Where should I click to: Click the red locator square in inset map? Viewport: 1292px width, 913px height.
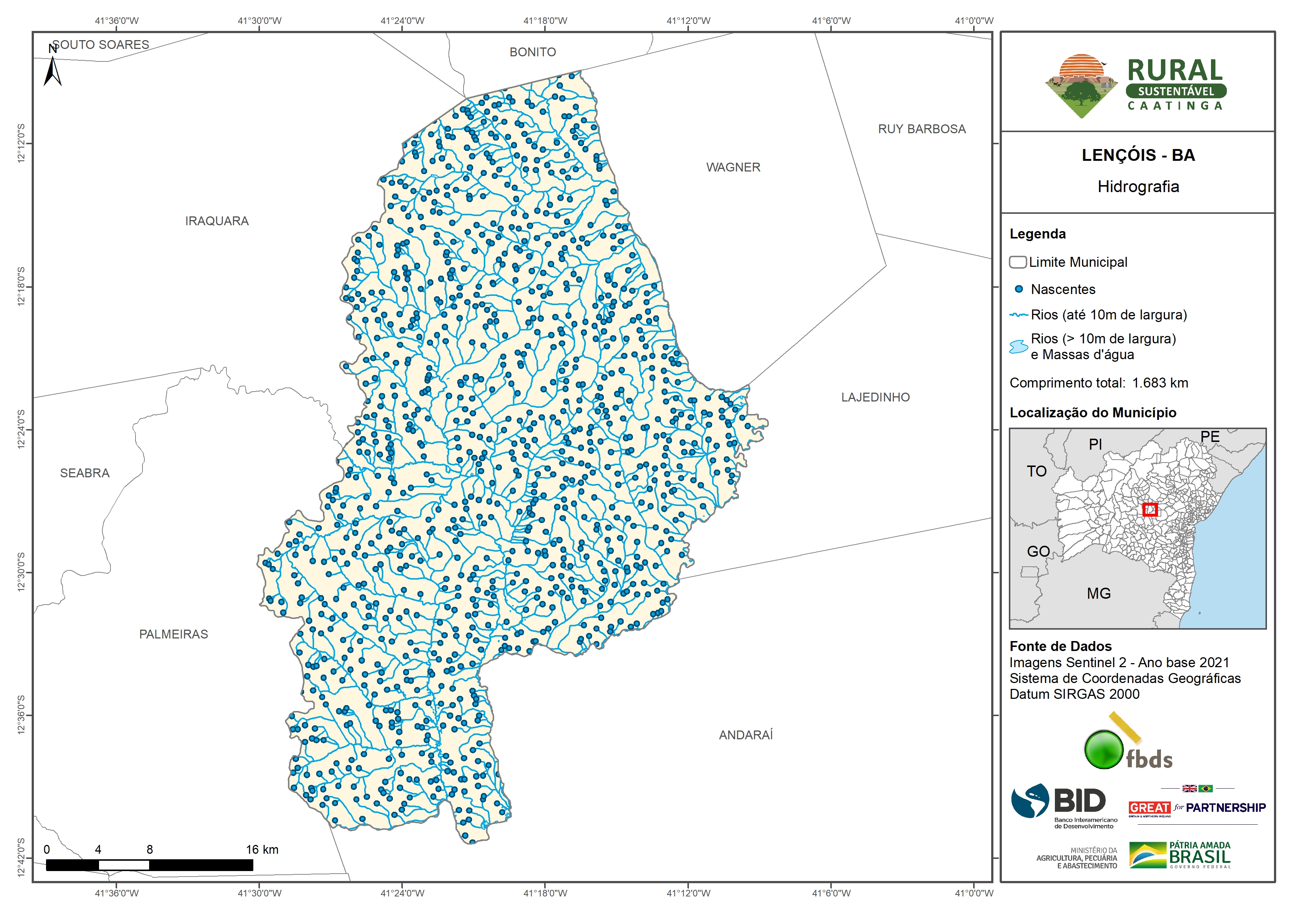1150,510
